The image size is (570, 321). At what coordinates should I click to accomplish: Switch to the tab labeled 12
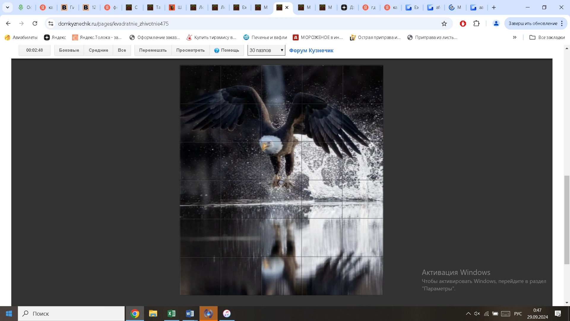pyautogui.click(x=90, y=7)
